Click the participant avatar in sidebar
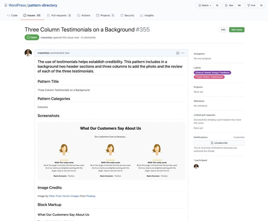The image size is (268, 221). (x=196, y=166)
